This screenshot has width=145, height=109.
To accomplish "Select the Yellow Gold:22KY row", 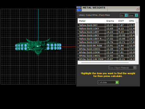I will pyautogui.click(x=106, y=42).
